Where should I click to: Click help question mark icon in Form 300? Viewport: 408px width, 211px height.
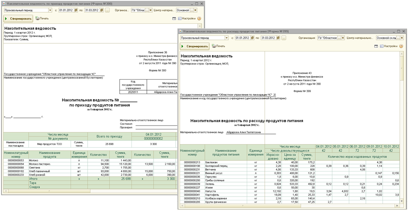[199, 19]
